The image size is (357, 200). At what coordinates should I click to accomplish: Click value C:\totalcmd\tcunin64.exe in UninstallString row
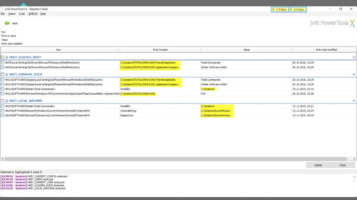coord(215,111)
